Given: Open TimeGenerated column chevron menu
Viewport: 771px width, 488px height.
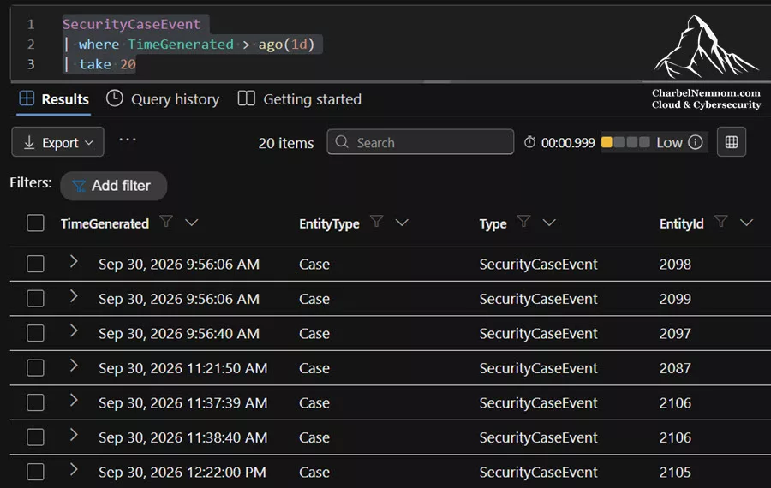Looking at the screenshot, I should (x=192, y=223).
